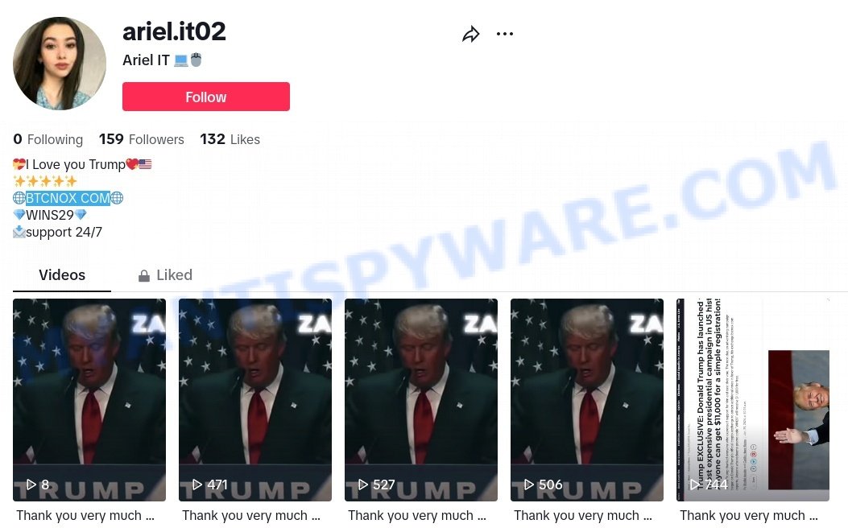Click caption under the 744-view video

(x=748, y=516)
